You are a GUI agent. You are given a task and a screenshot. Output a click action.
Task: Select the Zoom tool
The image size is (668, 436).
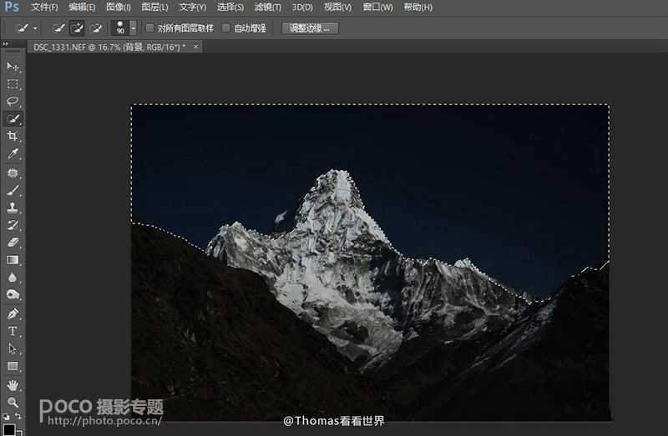[x=13, y=403]
